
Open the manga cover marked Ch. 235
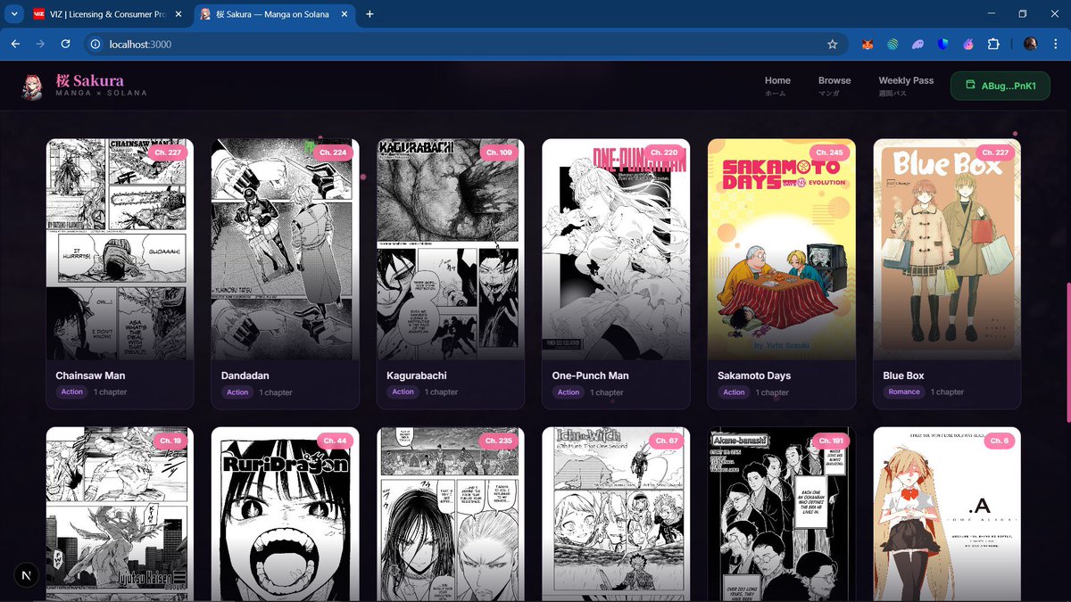pos(451,515)
